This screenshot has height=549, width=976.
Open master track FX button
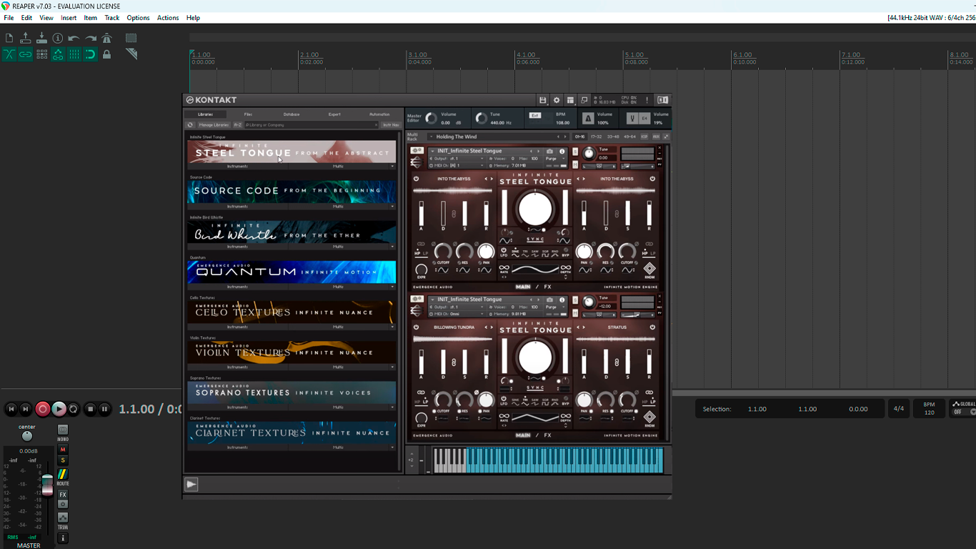point(63,495)
